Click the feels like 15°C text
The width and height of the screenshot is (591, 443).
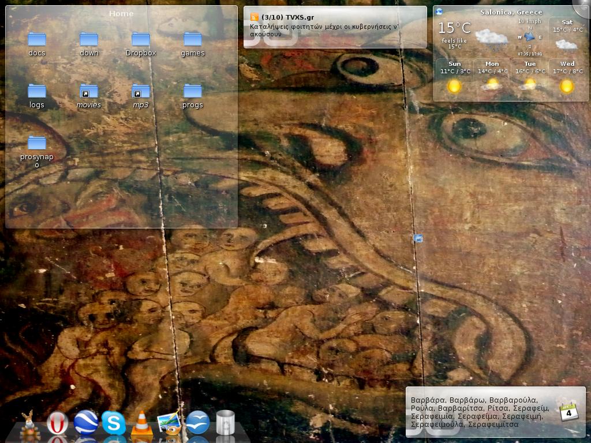click(x=454, y=43)
